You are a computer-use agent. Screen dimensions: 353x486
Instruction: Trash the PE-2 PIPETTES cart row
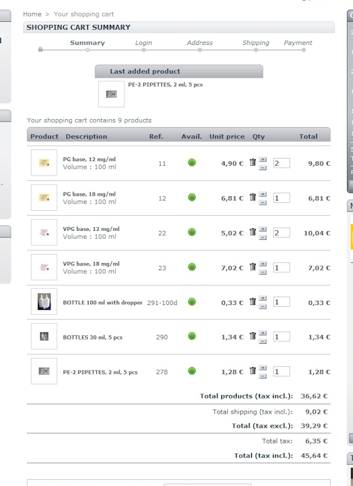[253, 371]
